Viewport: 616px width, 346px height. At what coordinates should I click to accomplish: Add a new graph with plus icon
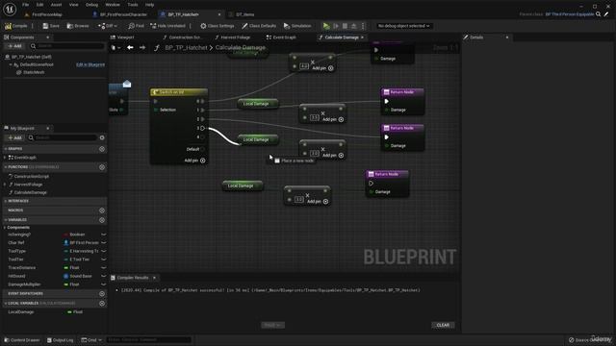click(102, 149)
